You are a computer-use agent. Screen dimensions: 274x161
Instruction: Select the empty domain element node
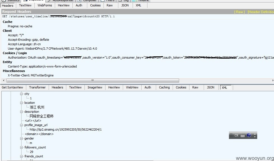pyautogui.click(x=39, y=134)
